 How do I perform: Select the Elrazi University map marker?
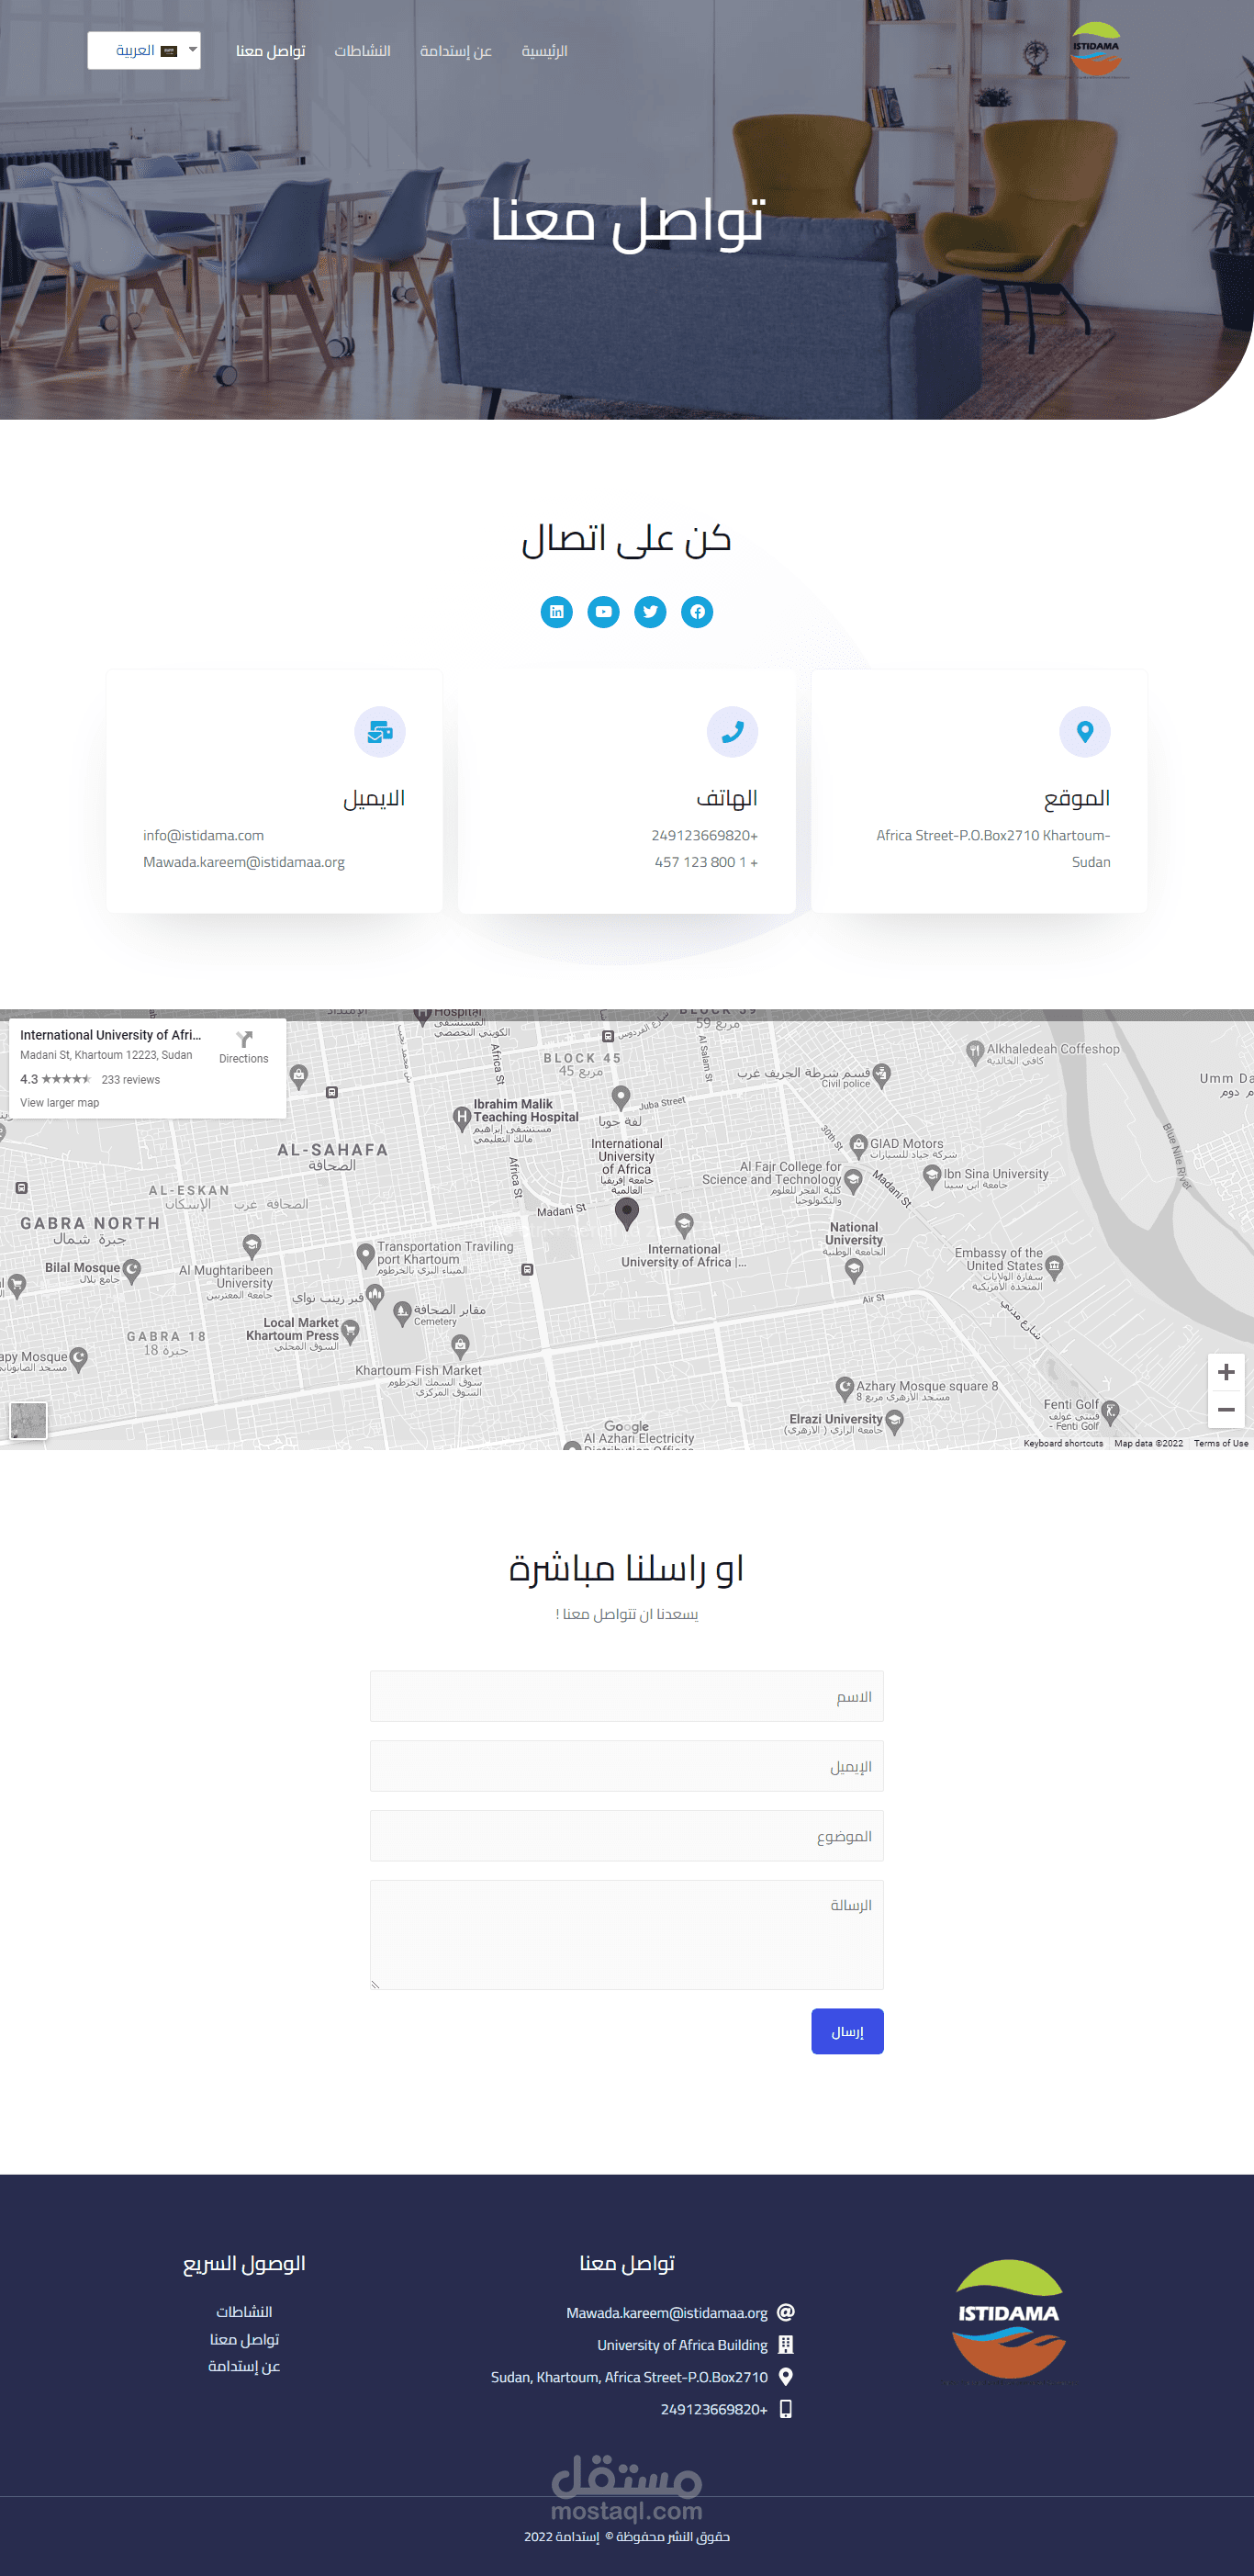895,1421
